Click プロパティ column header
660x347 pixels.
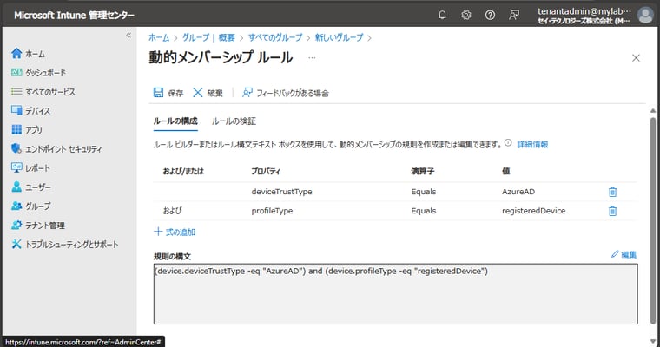point(266,171)
